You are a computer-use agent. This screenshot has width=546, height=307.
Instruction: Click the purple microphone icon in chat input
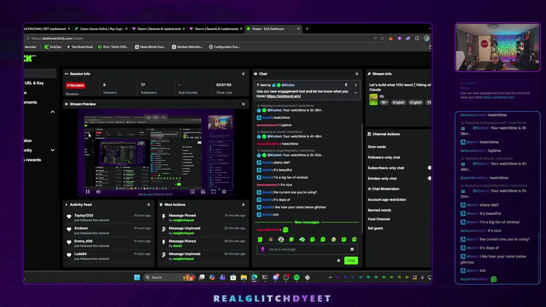(263, 249)
